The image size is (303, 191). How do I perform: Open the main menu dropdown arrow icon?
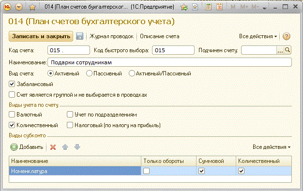pyautogui.click(x=19, y=7)
